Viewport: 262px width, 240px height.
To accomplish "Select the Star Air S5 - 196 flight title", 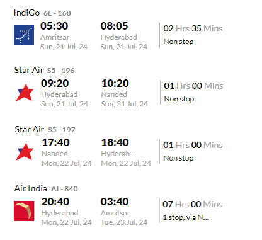I will click(x=44, y=70).
